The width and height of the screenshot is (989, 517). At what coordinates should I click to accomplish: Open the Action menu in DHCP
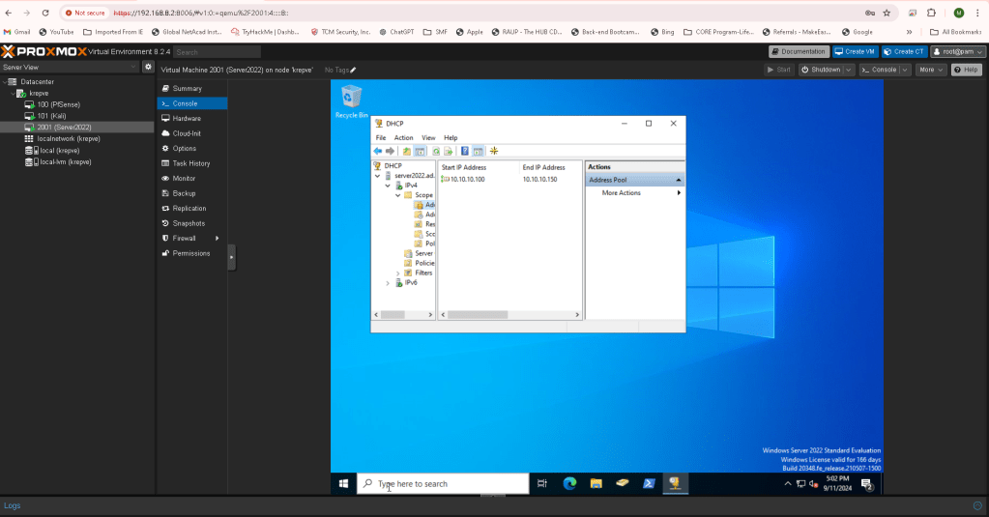403,138
